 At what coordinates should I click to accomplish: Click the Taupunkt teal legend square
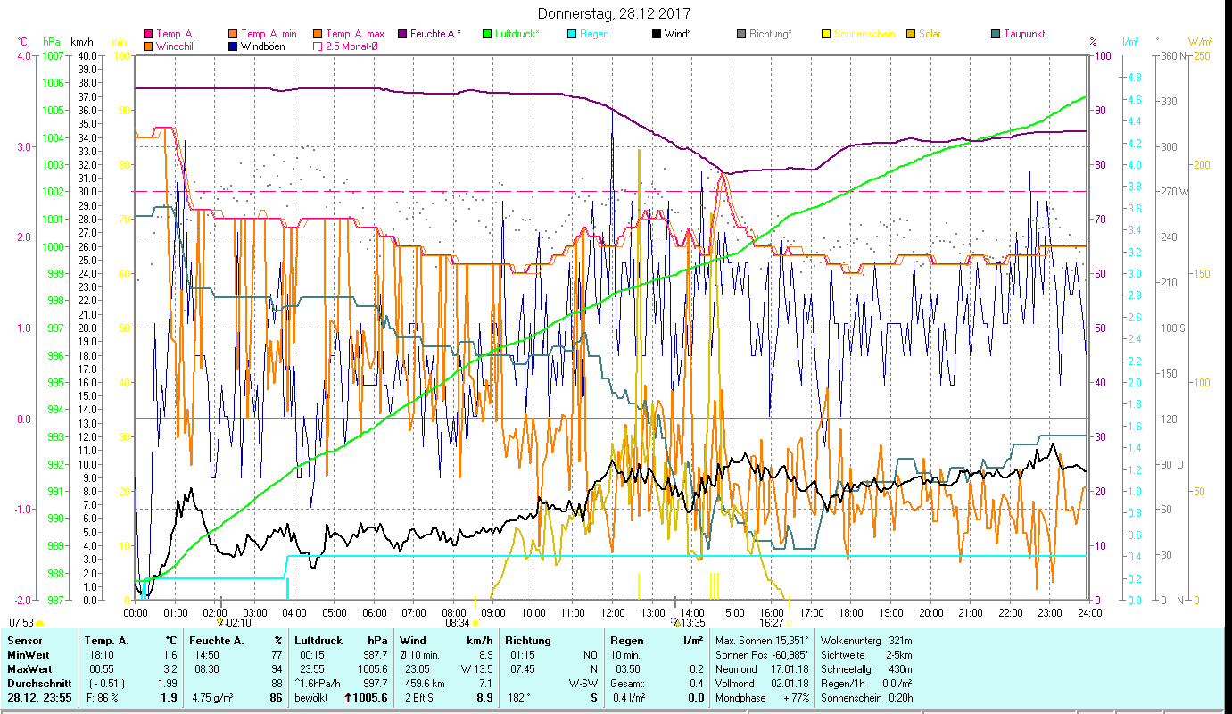click(x=996, y=34)
